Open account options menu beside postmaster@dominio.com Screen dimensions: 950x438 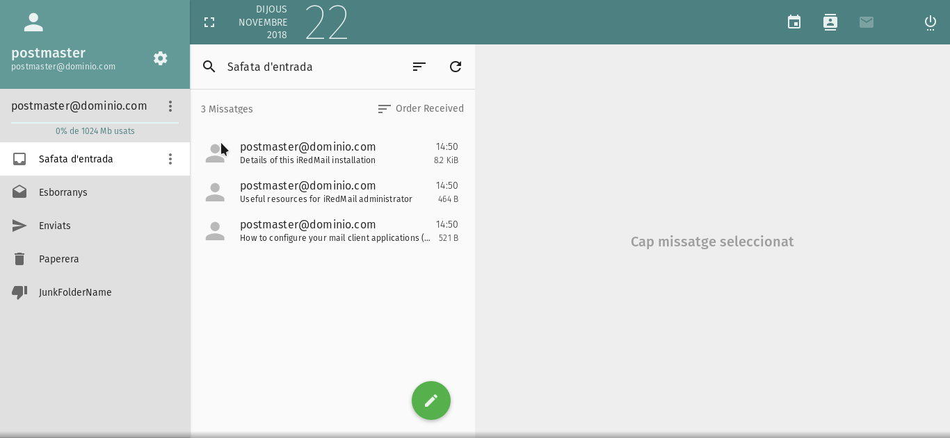pos(170,106)
